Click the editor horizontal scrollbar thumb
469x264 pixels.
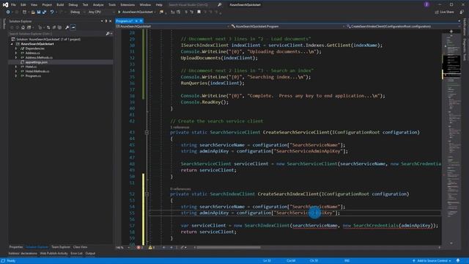click(229, 248)
